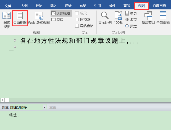Switch to 草稿 draft view
Screen dimensions: 171x130
click(57, 20)
